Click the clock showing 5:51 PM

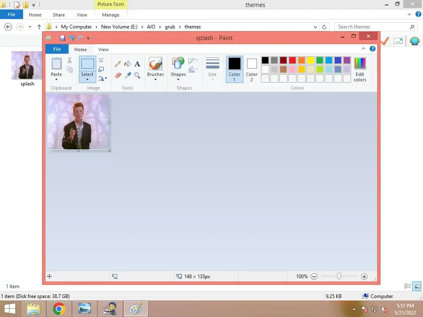405,306
